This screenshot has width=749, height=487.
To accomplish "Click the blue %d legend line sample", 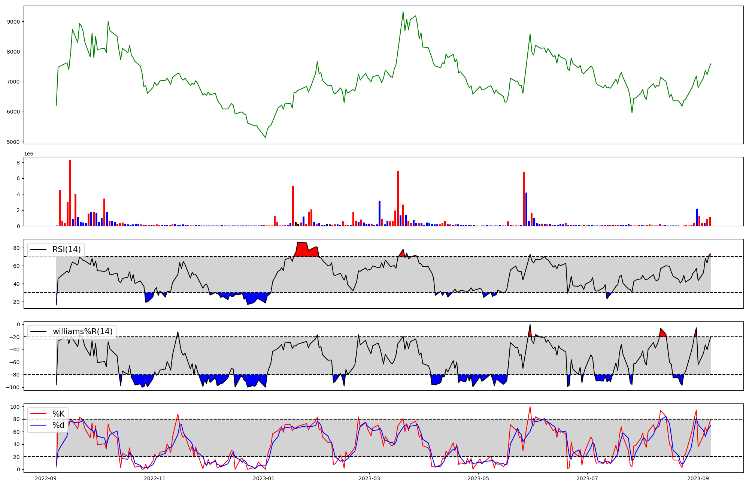I will [38, 425].
